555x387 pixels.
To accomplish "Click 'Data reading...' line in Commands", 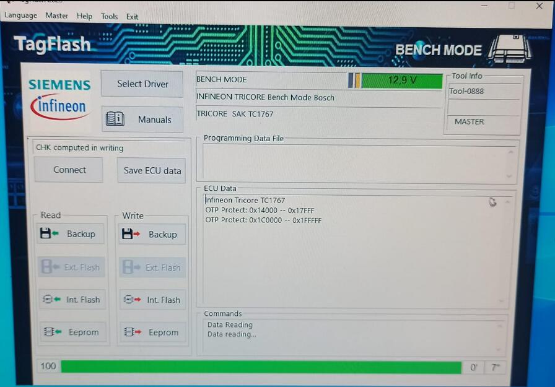I will 232,334.
